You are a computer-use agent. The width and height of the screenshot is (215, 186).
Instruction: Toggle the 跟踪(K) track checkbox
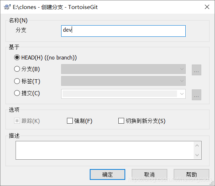[17, 121]
